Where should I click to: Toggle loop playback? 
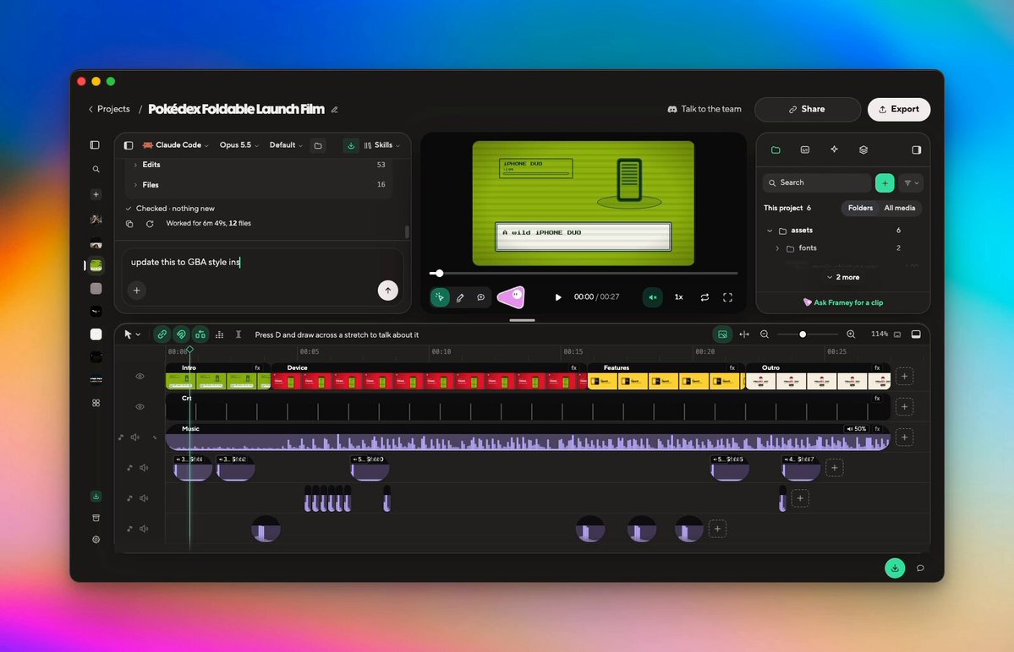click(x=704, y=297)
